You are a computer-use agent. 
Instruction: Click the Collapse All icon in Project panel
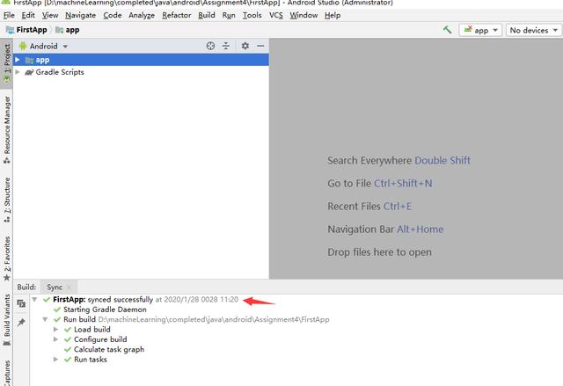226,46
